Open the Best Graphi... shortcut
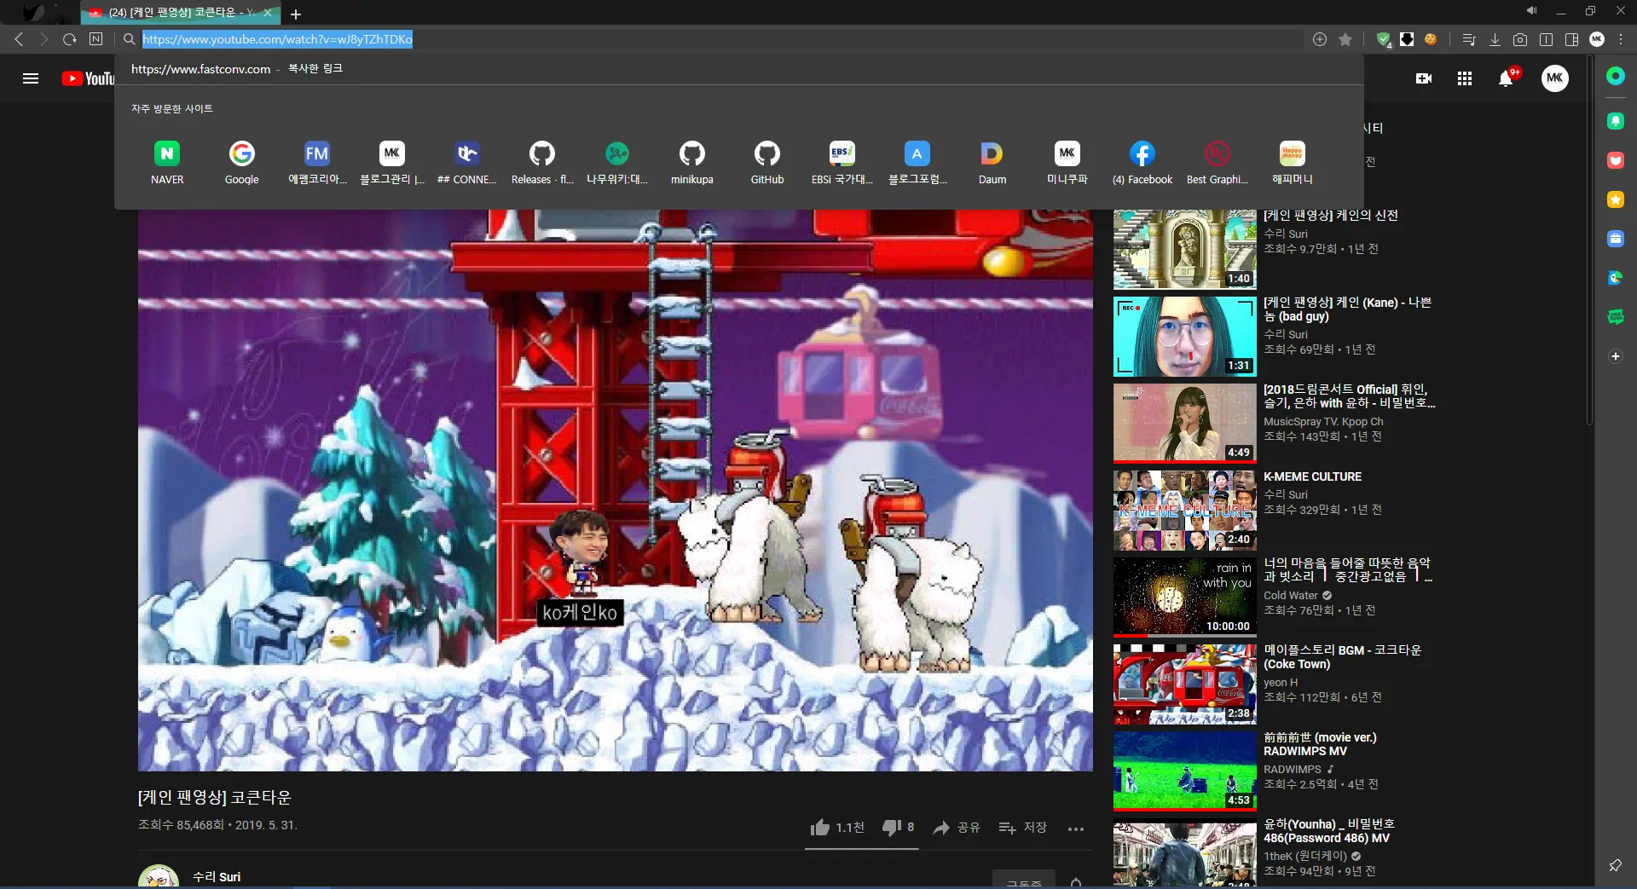 [x=1218, y=162]
